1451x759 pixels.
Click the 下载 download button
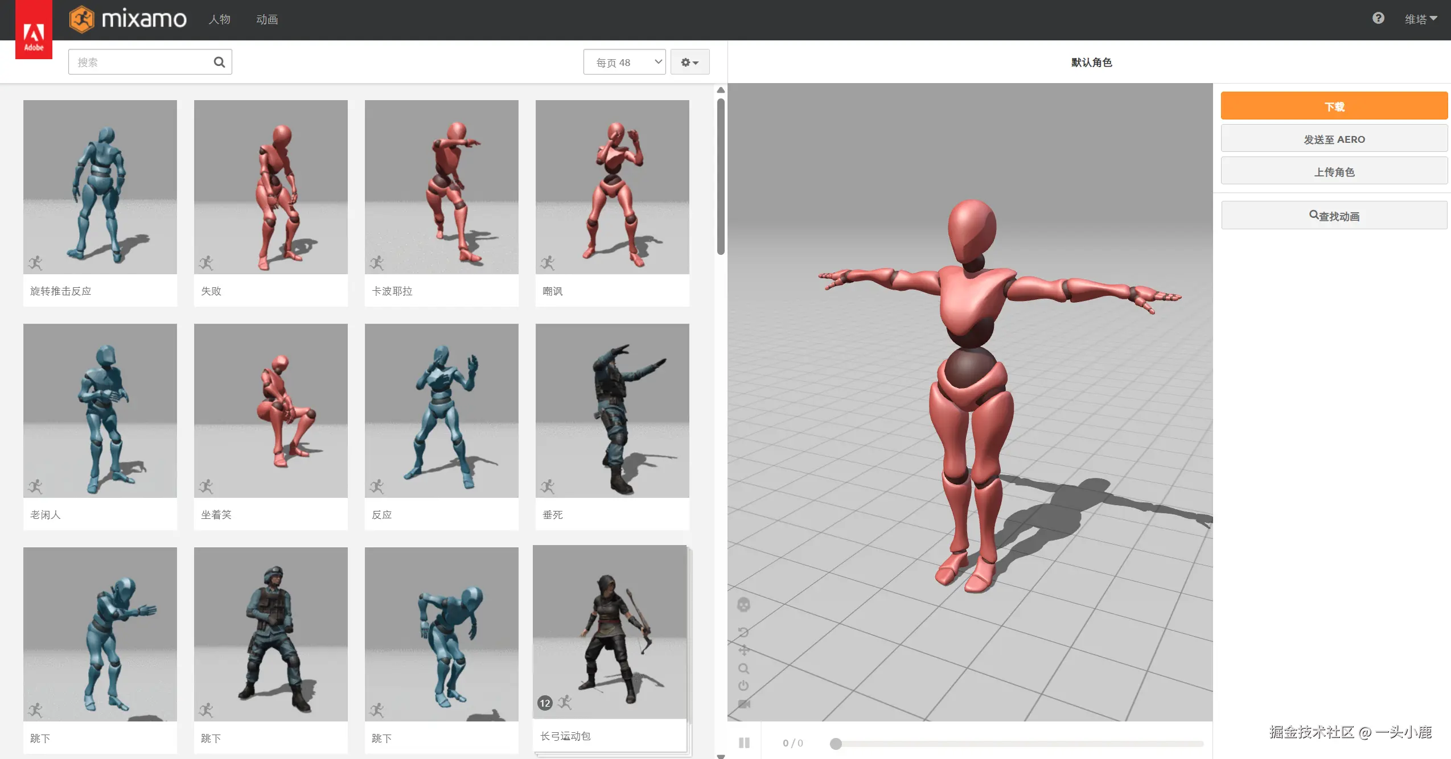[x=1334, y=106]
